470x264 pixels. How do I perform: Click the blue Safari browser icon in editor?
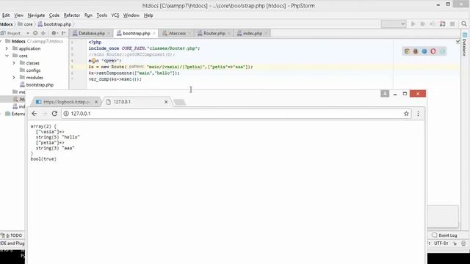pyautogui.click(x=424, y=51)
